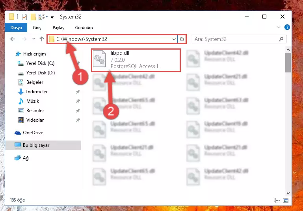The width and height of the screenshot is (303, 211).
Task: Go up one folder level arrow
Action: tap(41, 39)
